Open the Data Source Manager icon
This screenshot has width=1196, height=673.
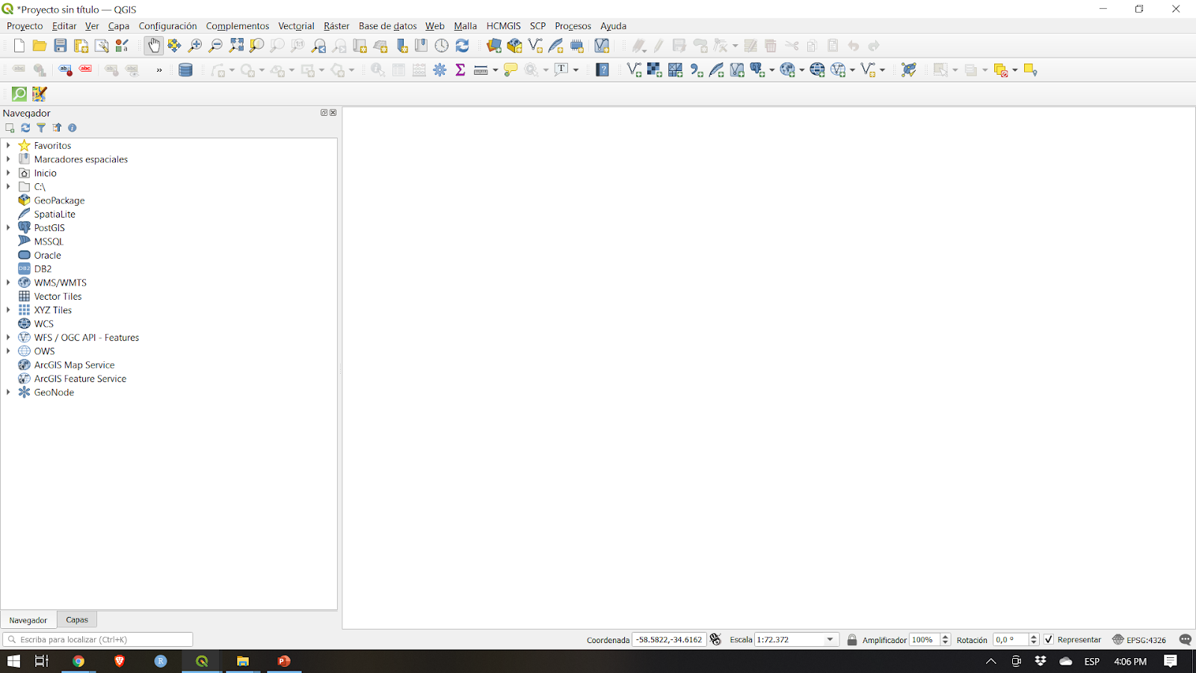[x=494, y=46]
